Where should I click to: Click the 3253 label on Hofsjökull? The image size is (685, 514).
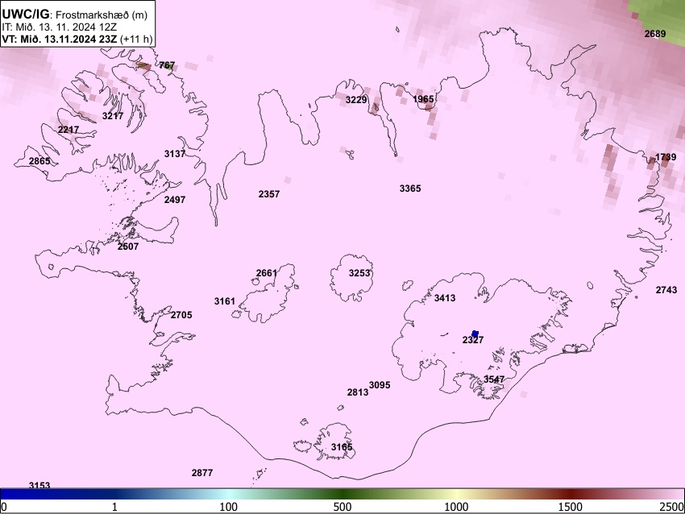(x=359, y=273)
